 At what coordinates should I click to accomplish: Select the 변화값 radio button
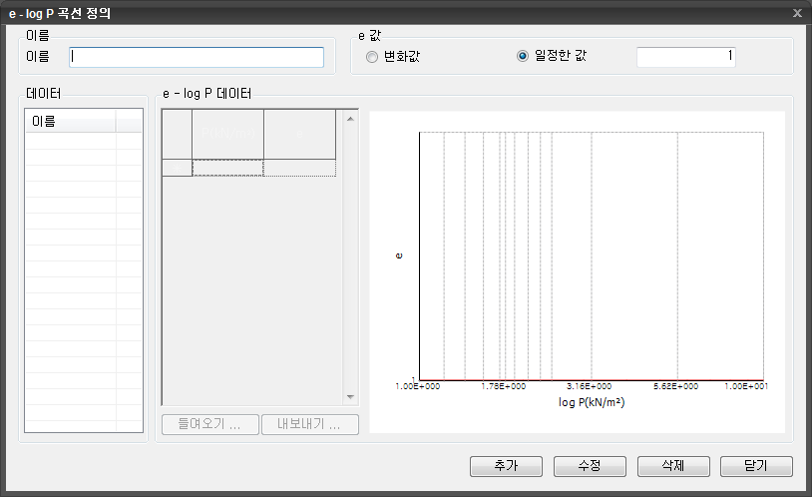pyautogui.click(x=372, y=57)
